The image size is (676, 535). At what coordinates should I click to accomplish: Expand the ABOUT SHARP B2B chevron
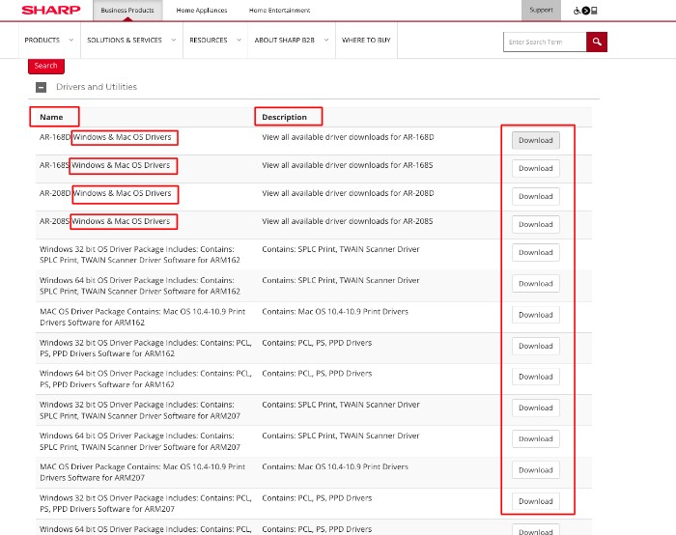click(x=326, y=40)
